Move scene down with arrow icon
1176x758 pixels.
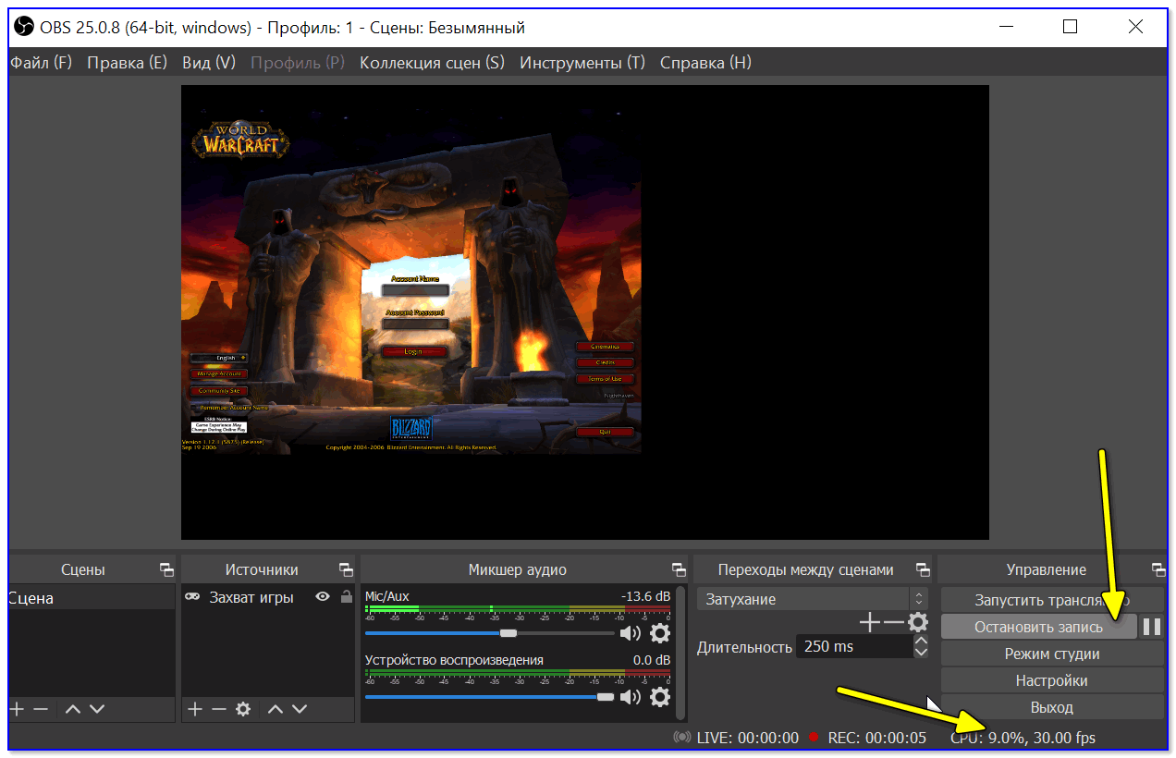click(x=96, y=709)
